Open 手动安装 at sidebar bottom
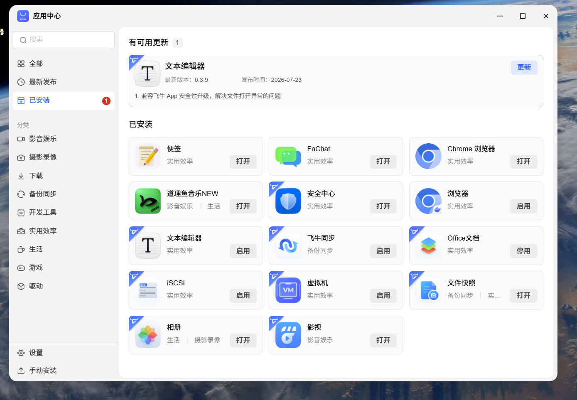 tap(64, 371)
